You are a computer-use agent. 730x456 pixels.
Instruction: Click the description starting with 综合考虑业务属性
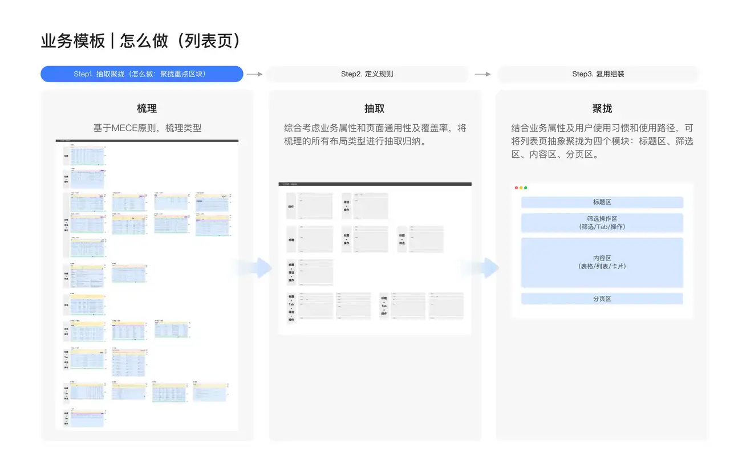(x=375, y=135)
